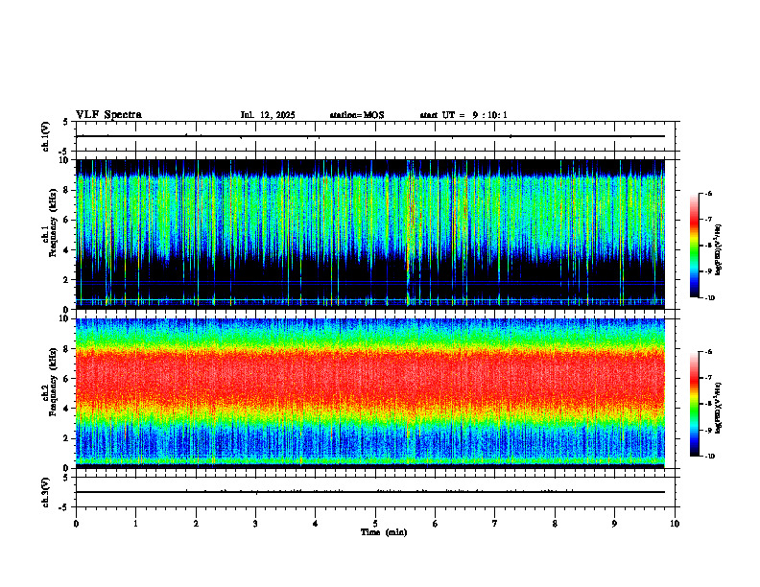Click the "-5" volt tick on ch.3(V) axis

coord(64,507)
